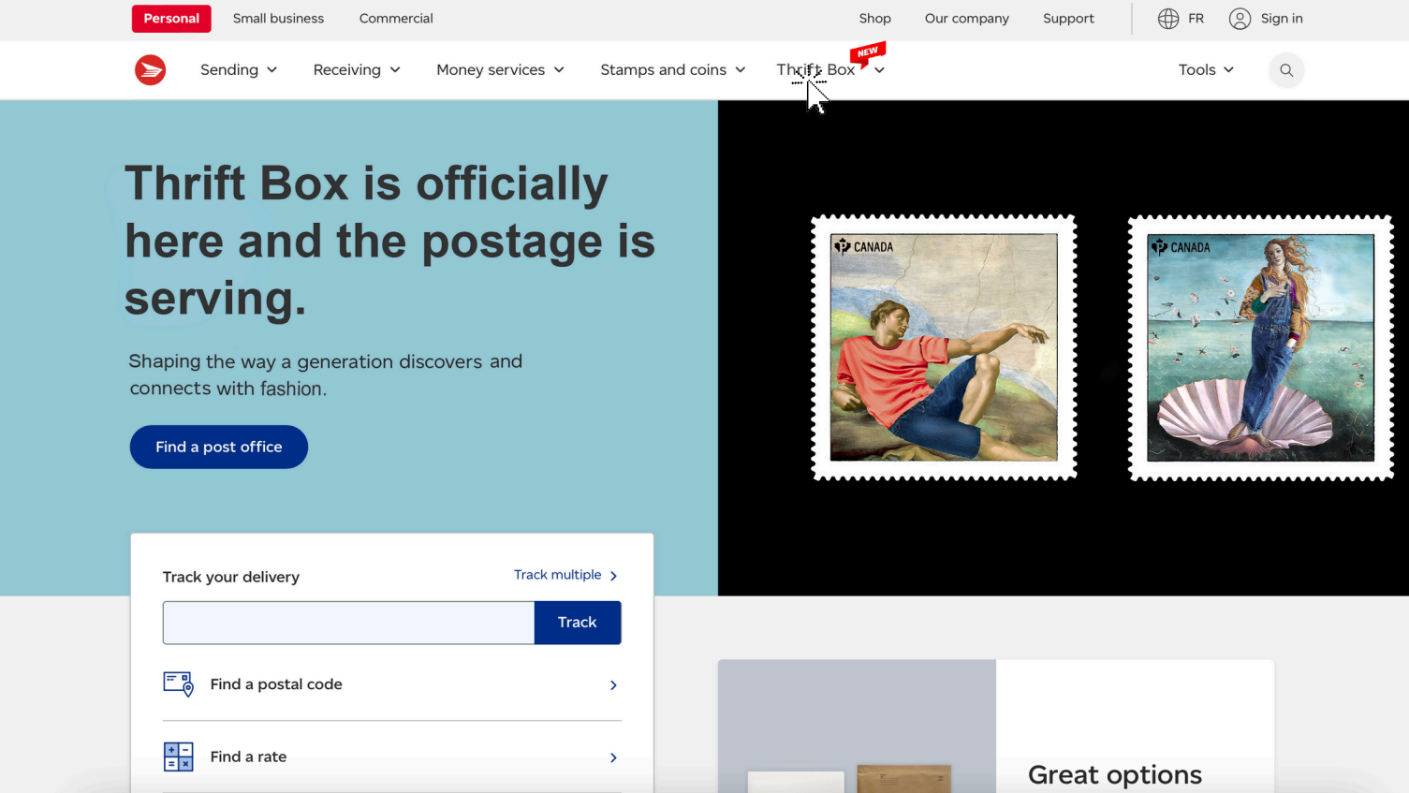This screenshot has height=793, width=1409.
Task: Click the tracking number input field
Action: pyautogui.click(x=348, y=623)
